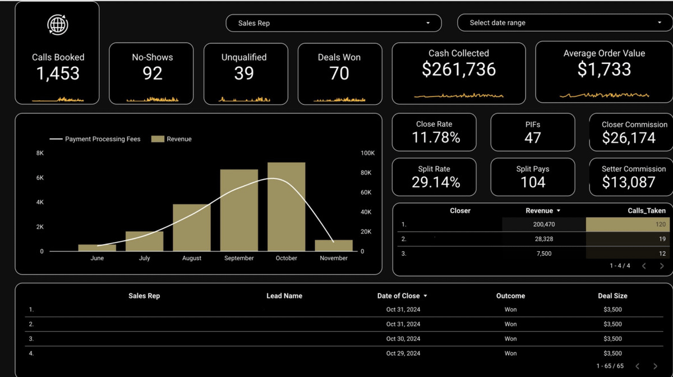Image resolution: width=673 pixels, height=377 pixels.
Task: Open the Sales Rep filter dropdown
Action: [333, 23]
